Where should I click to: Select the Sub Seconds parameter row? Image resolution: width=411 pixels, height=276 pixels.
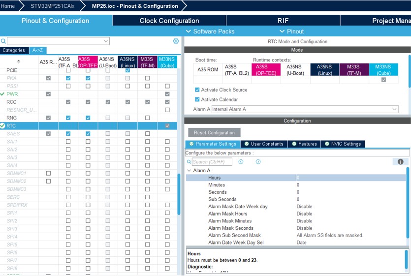[296, 199]
